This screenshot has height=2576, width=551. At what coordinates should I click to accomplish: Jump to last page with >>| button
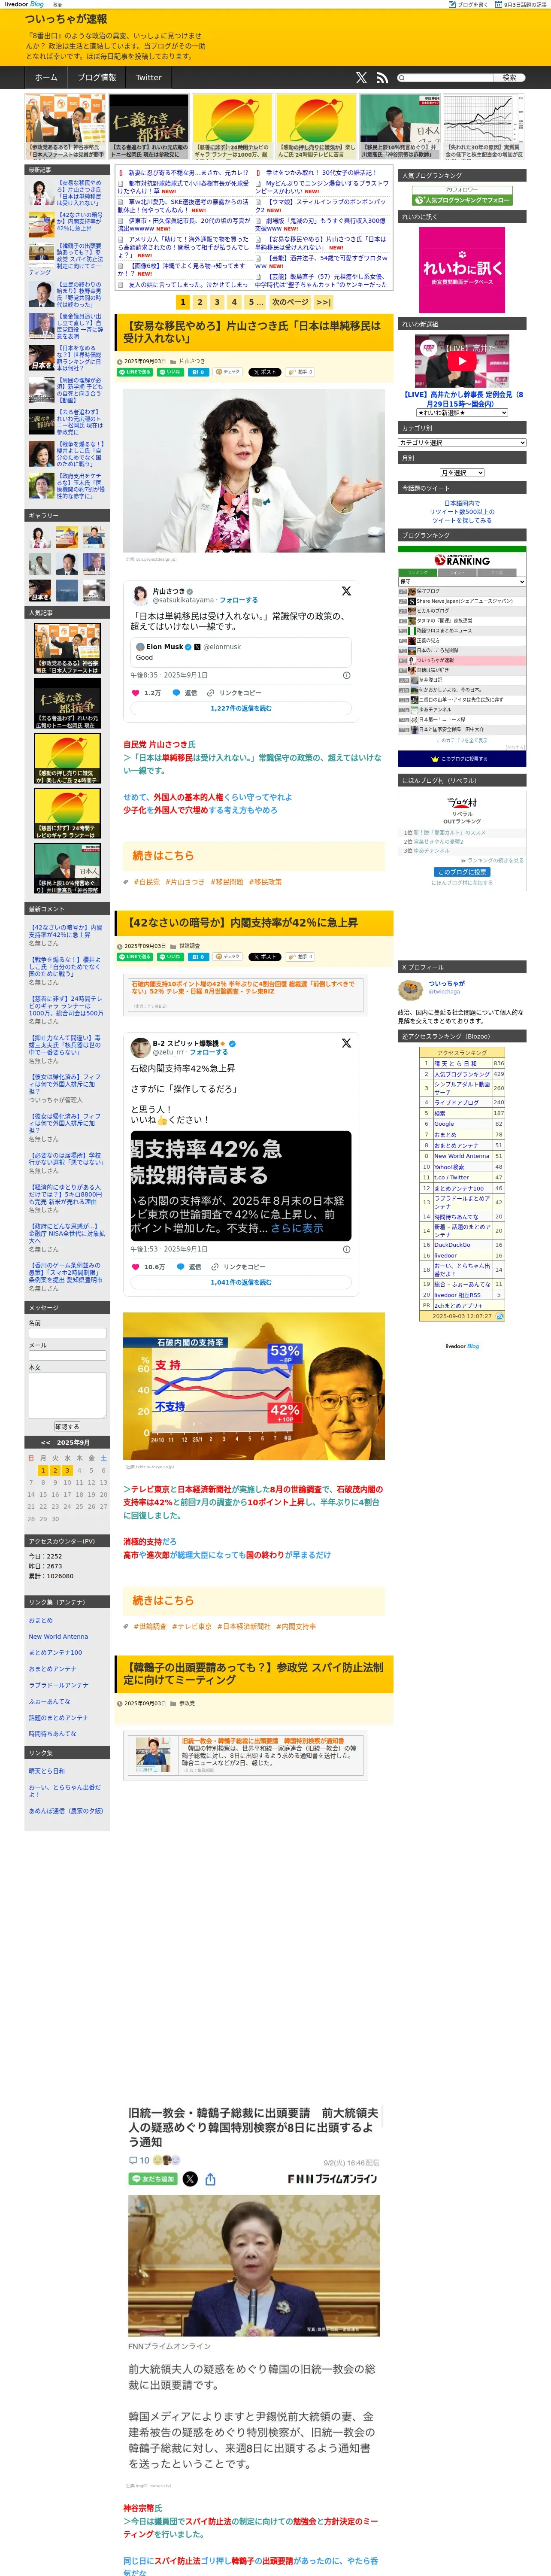tap(323, 302)
